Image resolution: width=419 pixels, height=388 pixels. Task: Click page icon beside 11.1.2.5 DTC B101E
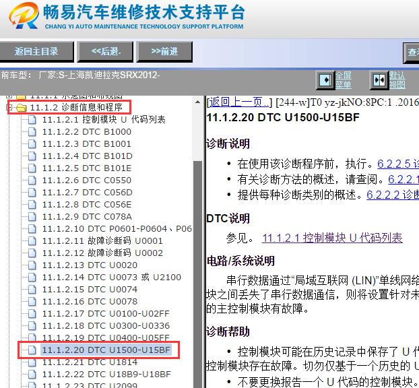point(32,168)
